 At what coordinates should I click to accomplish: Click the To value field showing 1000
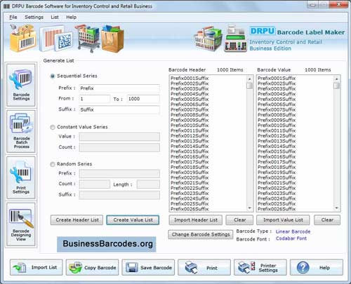click(143, 99)
